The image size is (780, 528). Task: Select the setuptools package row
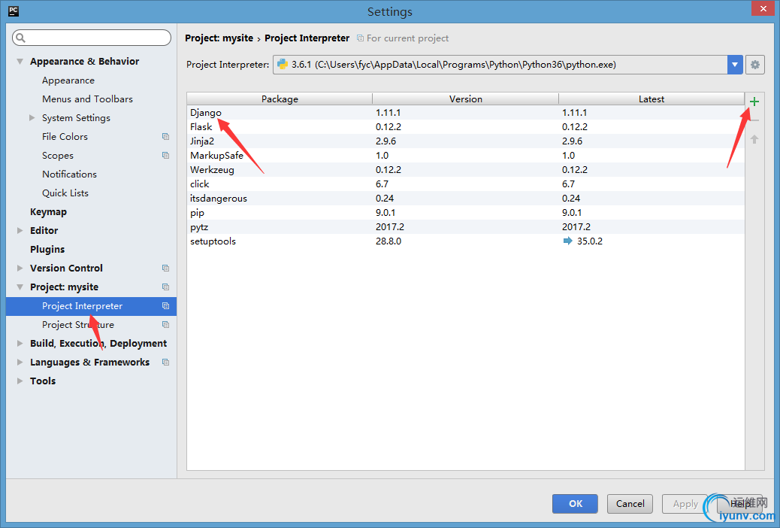[x=466, y=241]
